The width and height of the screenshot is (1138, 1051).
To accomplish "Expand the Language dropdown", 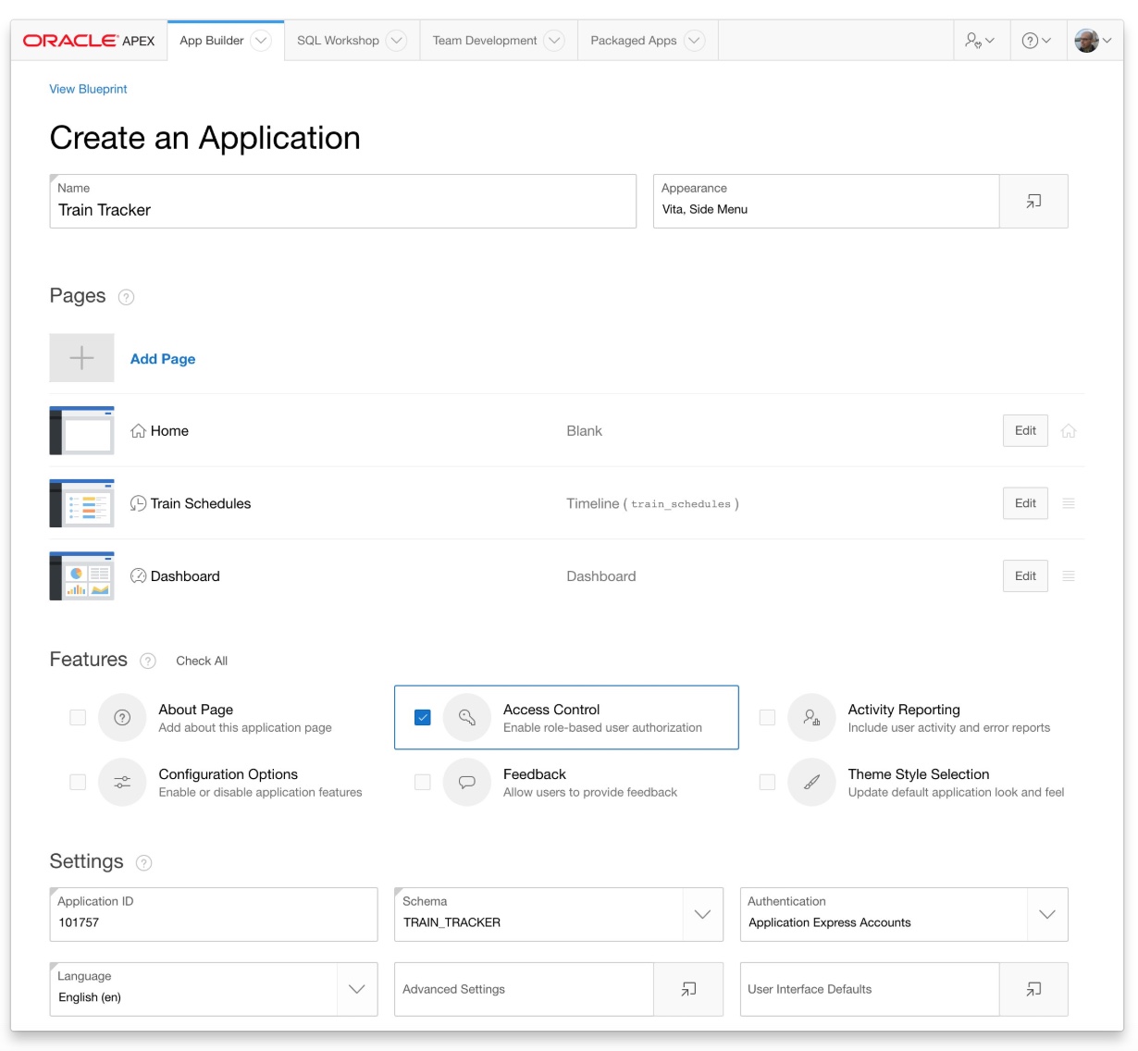I will tap(357, 989).
